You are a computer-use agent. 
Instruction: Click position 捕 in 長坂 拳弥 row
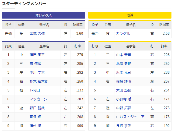pos(108,126)
